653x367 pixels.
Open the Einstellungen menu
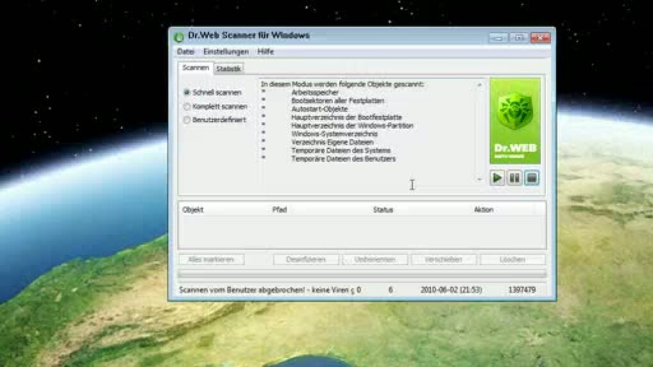(x=226, y=51)
